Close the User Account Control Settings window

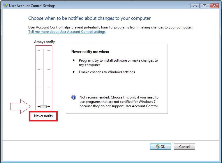click(x=214, y=6)
